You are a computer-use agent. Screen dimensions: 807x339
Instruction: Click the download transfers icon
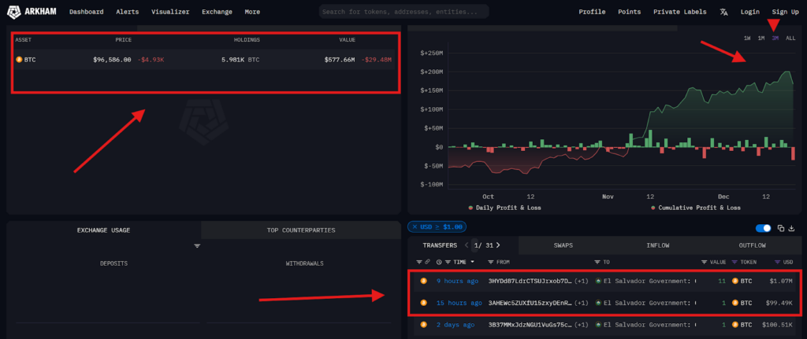tap(791, 228)
